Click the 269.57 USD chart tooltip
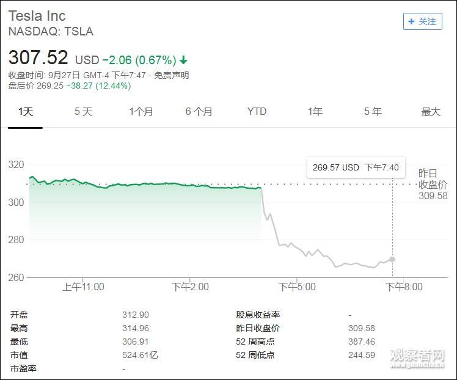Image resolution: width=457 pixels, height=380 pixels. [355, 167]
